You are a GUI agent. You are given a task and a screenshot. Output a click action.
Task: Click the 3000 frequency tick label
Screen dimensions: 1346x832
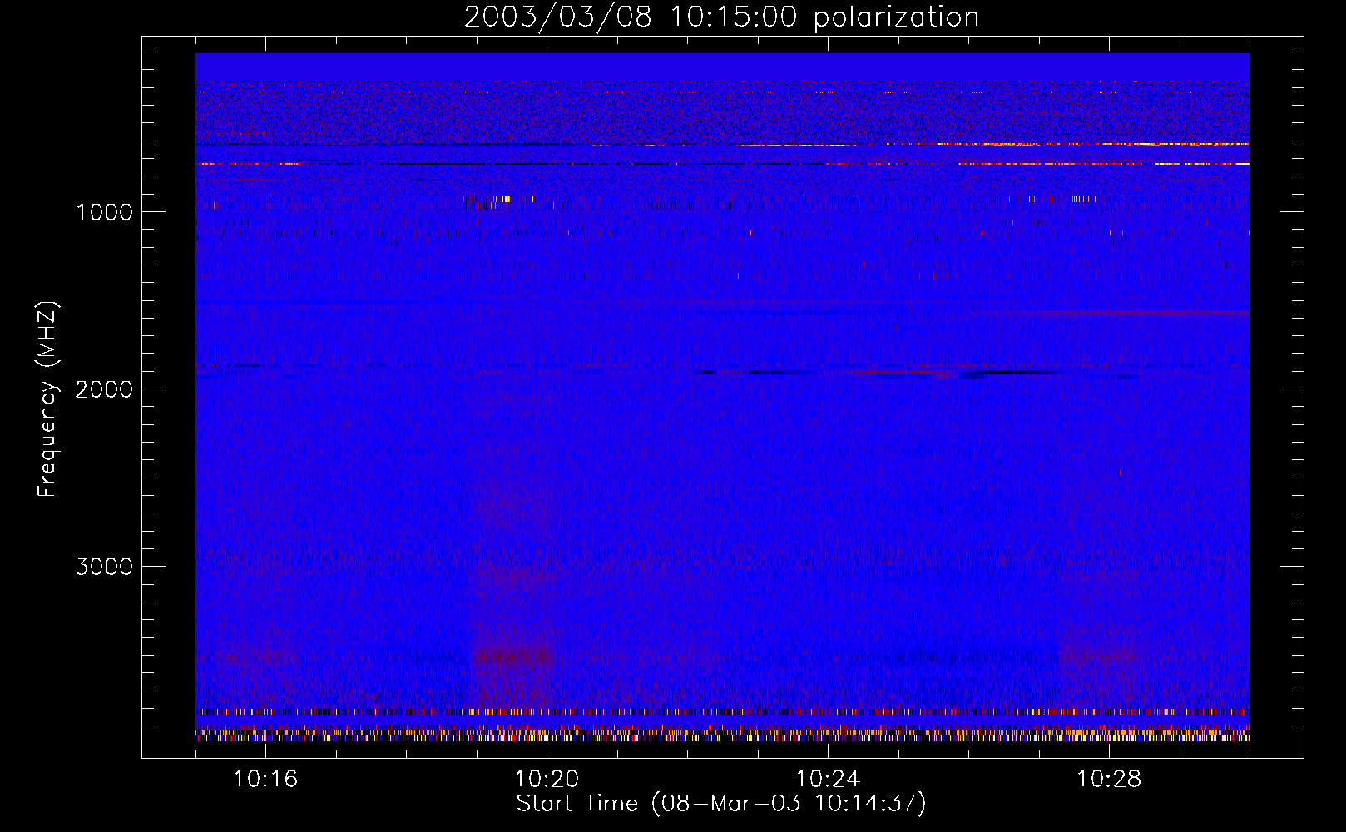coord(104,567)
